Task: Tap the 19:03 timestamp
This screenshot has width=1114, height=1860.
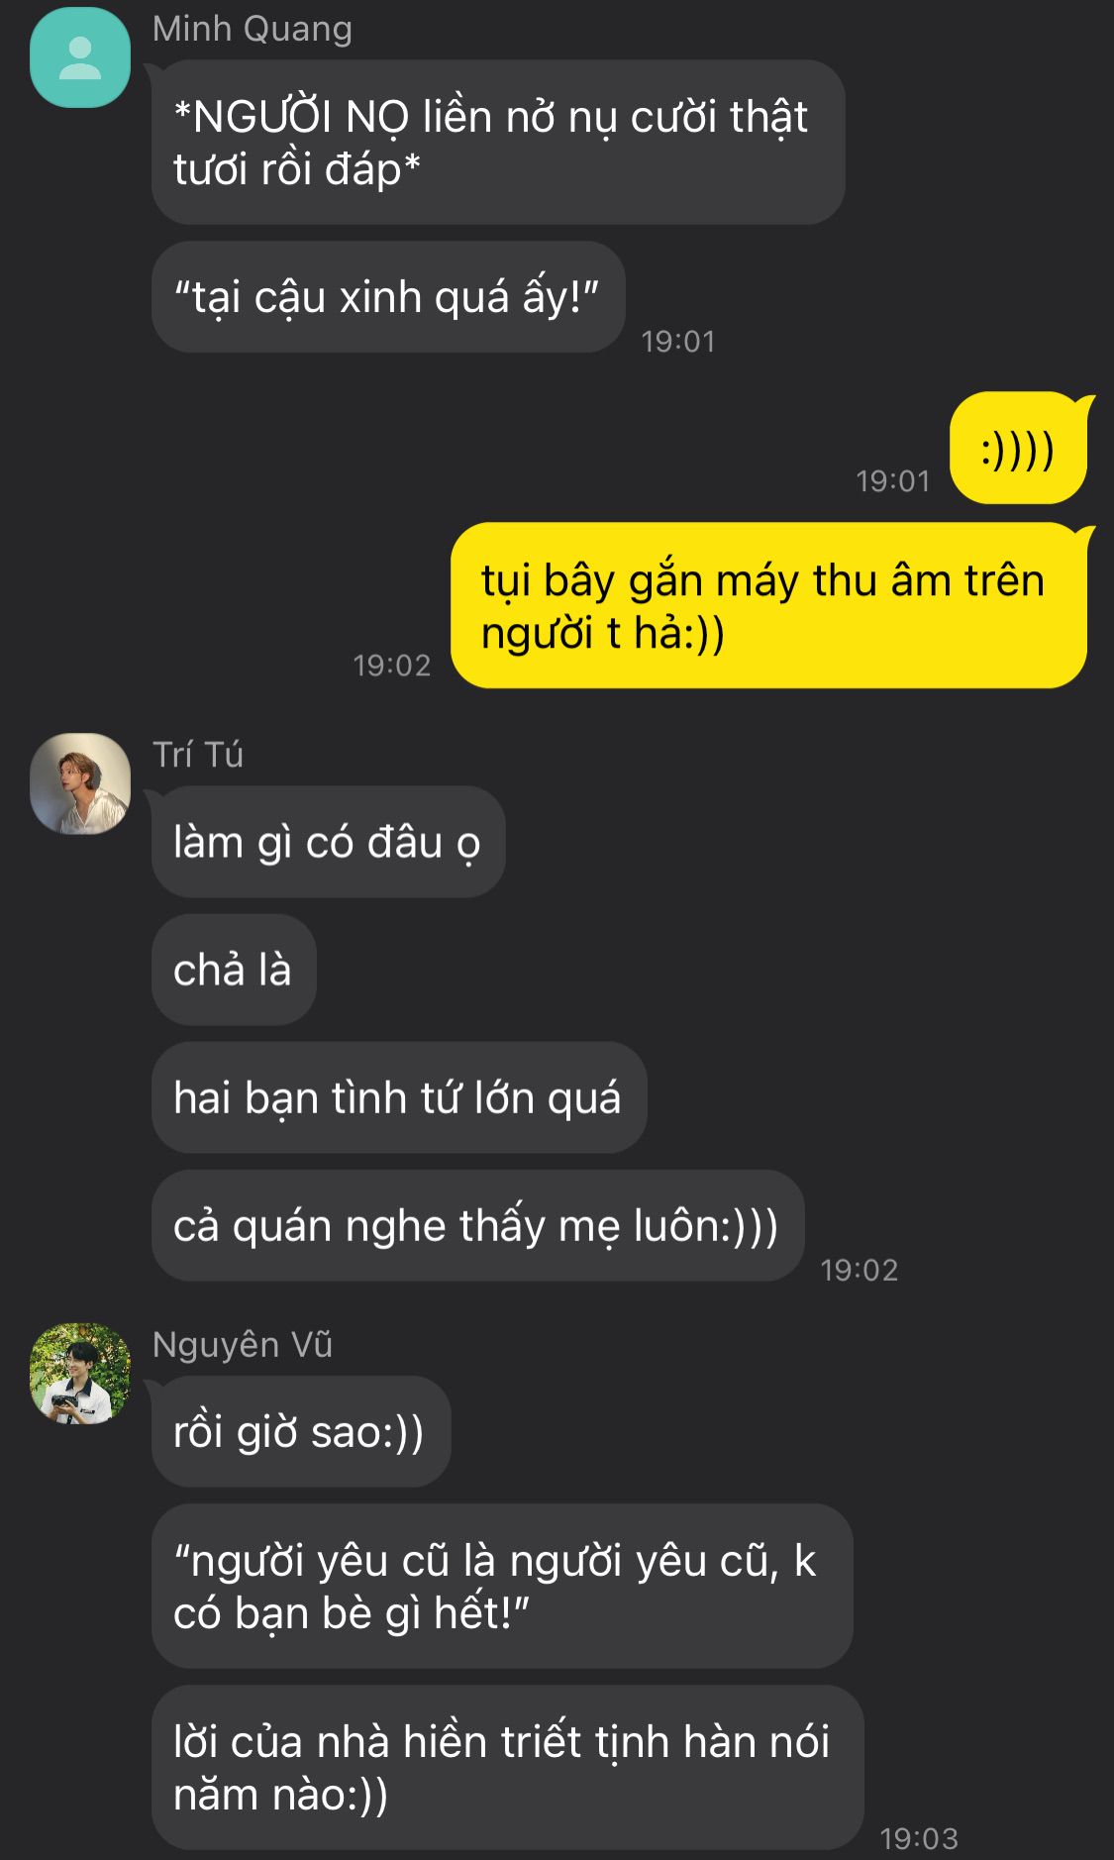Action: (x=919, y=1839)
